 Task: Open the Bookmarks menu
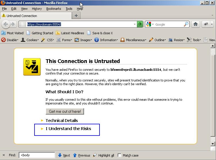pos(53,9)
